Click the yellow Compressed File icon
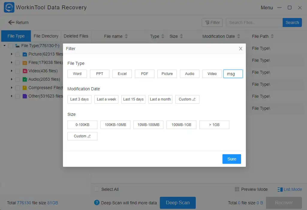Viewport: 307px width, 210px height. point(25,88)
